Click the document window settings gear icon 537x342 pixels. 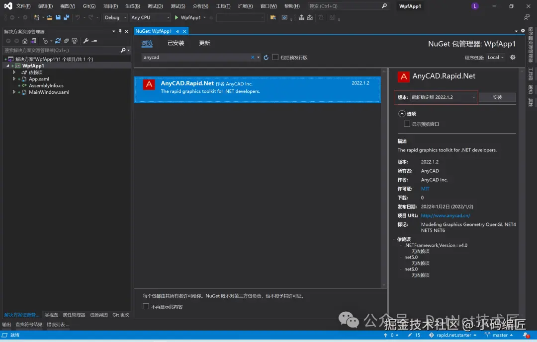coord(523,31)
